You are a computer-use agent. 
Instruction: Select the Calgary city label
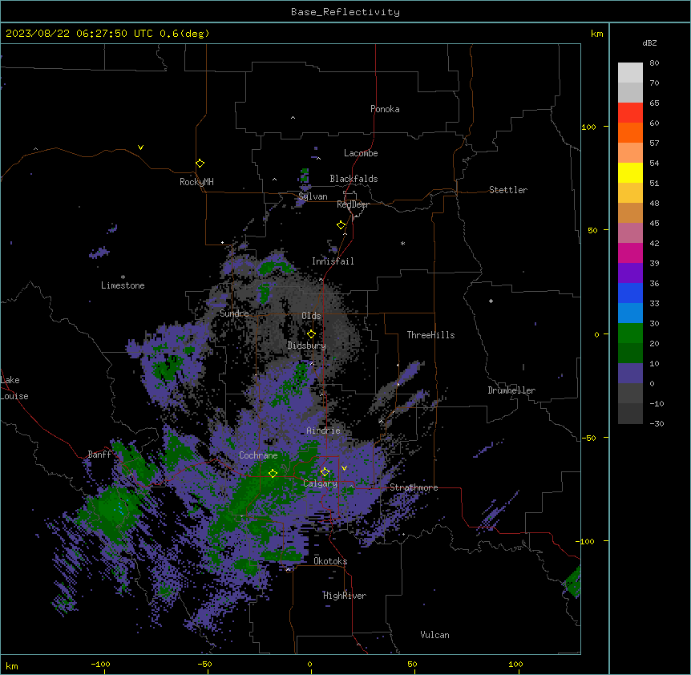(x=321, y=483)
